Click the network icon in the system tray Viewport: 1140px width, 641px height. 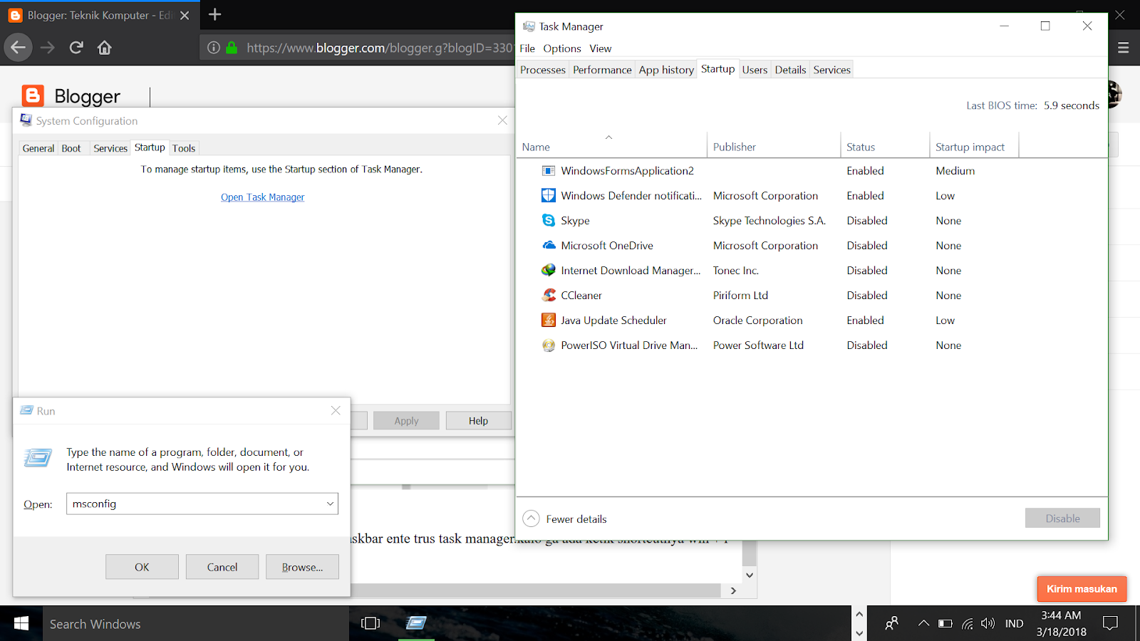966,623
